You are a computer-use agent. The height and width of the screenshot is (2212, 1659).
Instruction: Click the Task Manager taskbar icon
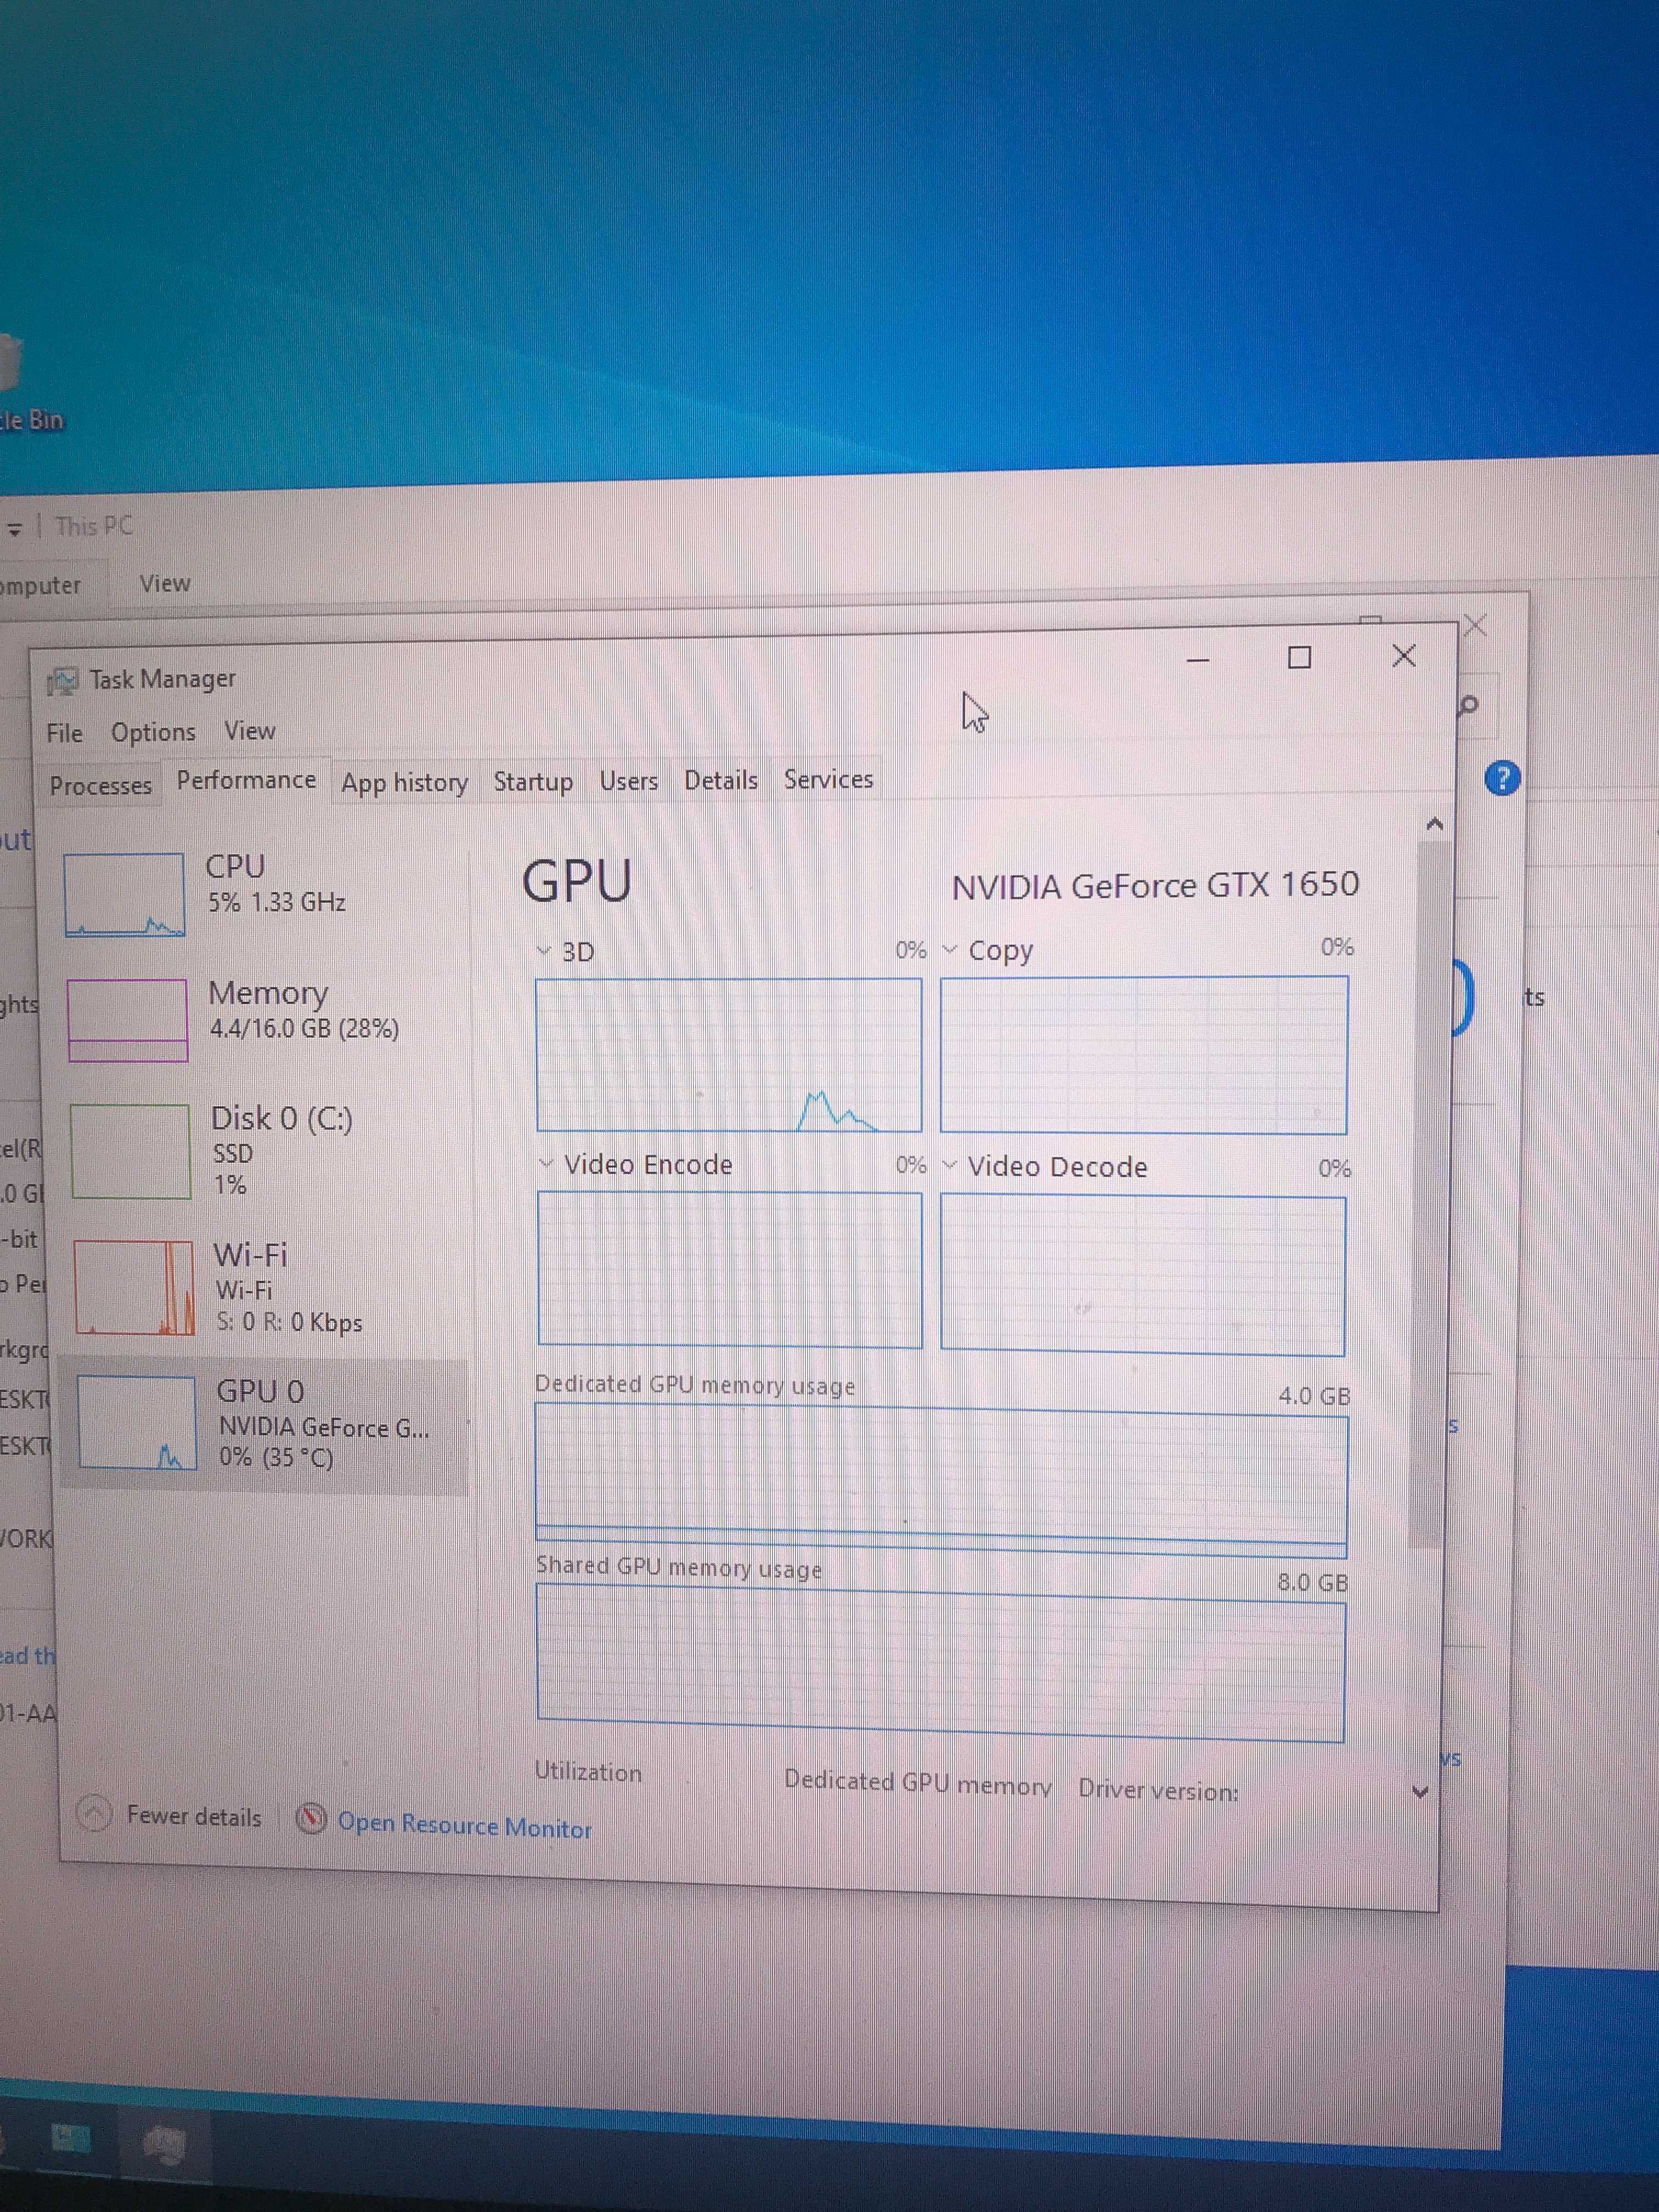(x=164, y=2143)
